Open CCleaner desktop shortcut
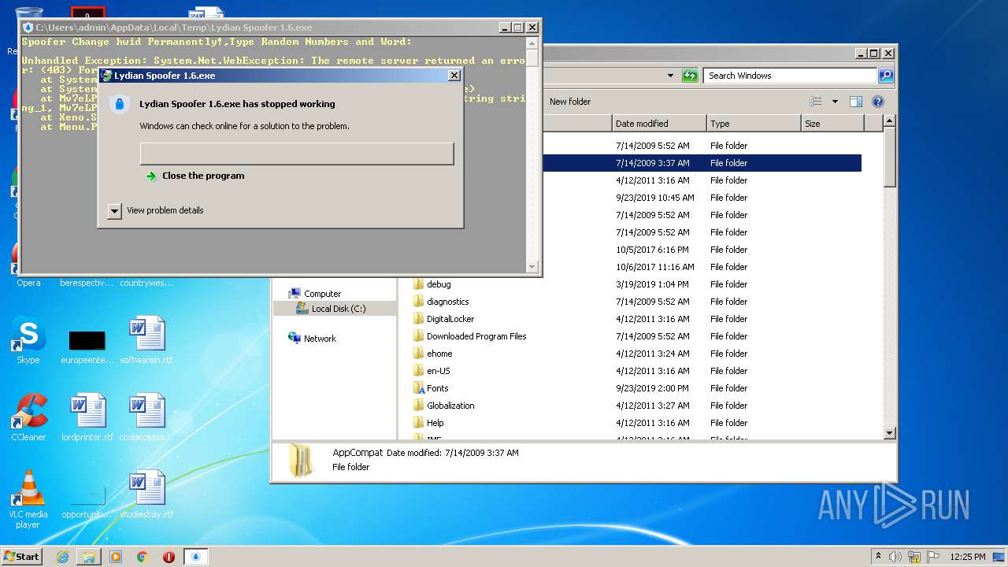 (x=28, y=418)
